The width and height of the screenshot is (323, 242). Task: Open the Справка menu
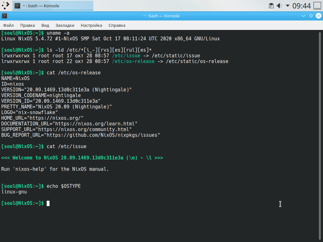[x=117, y=25]
